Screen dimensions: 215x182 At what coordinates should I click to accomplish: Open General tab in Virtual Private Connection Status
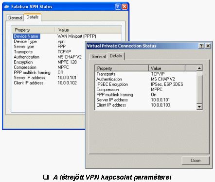[98, 57]
